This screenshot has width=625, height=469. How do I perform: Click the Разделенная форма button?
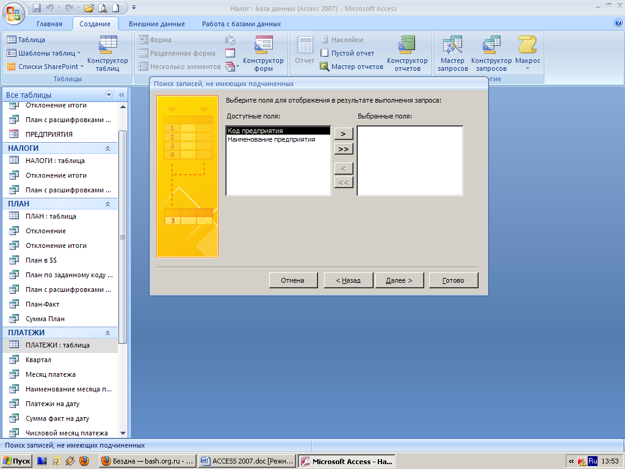coord(177,53)
